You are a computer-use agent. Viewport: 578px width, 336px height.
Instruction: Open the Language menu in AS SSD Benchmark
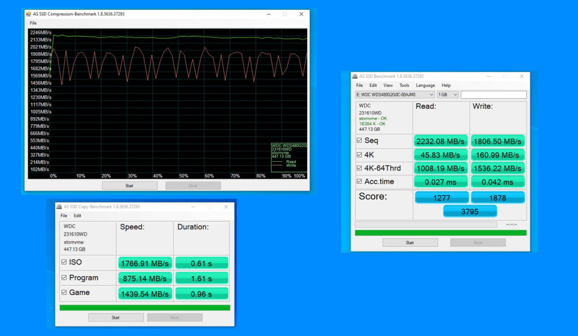point(425,86)
